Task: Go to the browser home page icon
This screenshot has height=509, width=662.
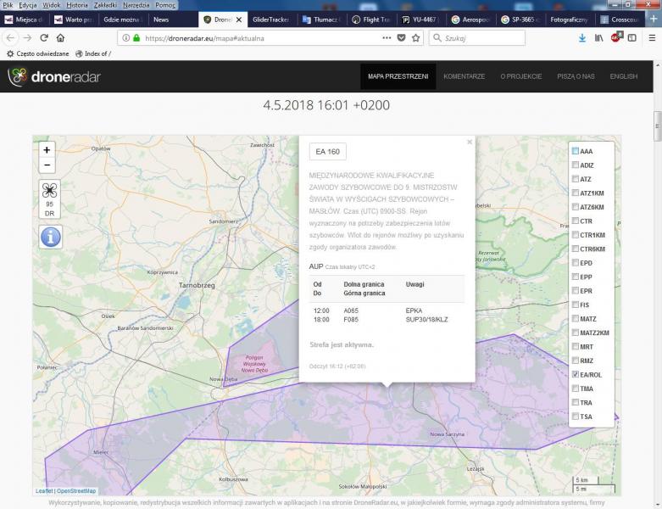Action: click(60, 38)
